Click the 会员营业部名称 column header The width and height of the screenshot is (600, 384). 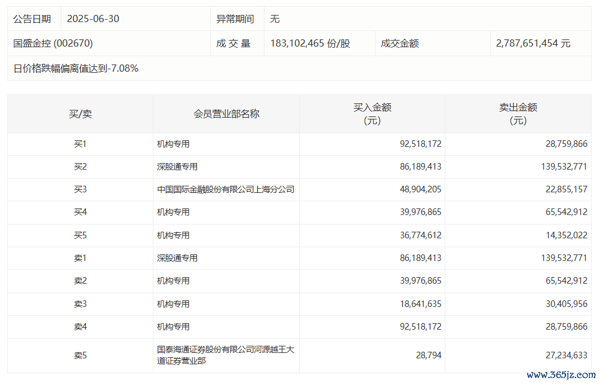click(226, 113)
